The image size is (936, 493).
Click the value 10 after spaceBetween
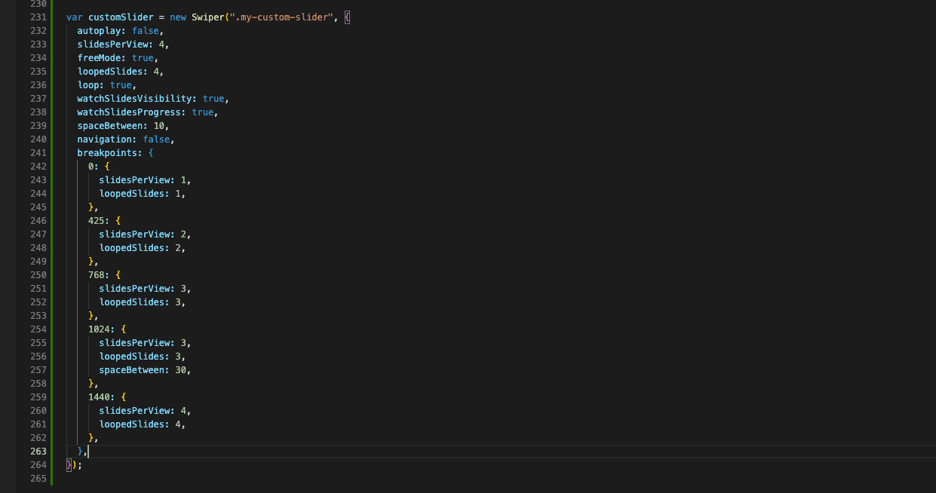coord(158,126)
